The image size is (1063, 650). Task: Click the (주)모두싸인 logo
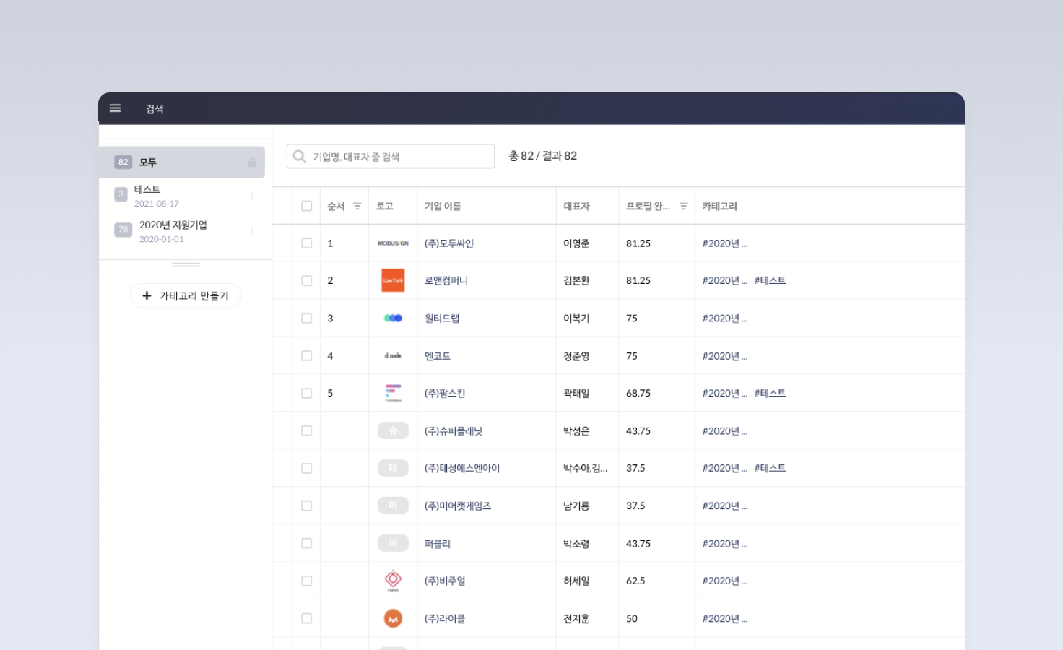(x=393, y=243)
